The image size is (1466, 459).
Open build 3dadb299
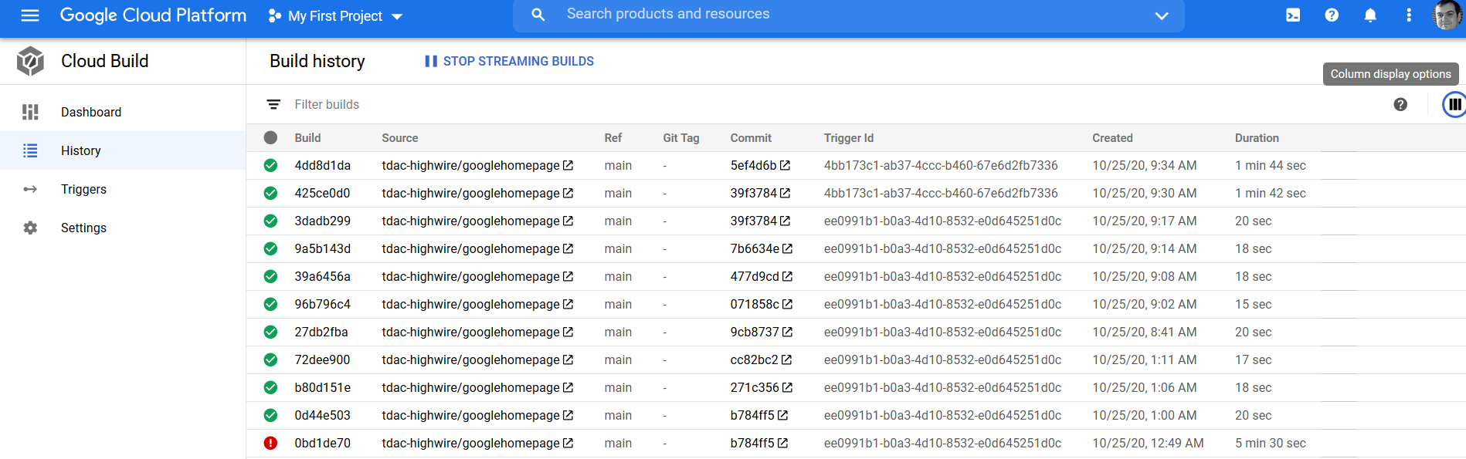322,221
